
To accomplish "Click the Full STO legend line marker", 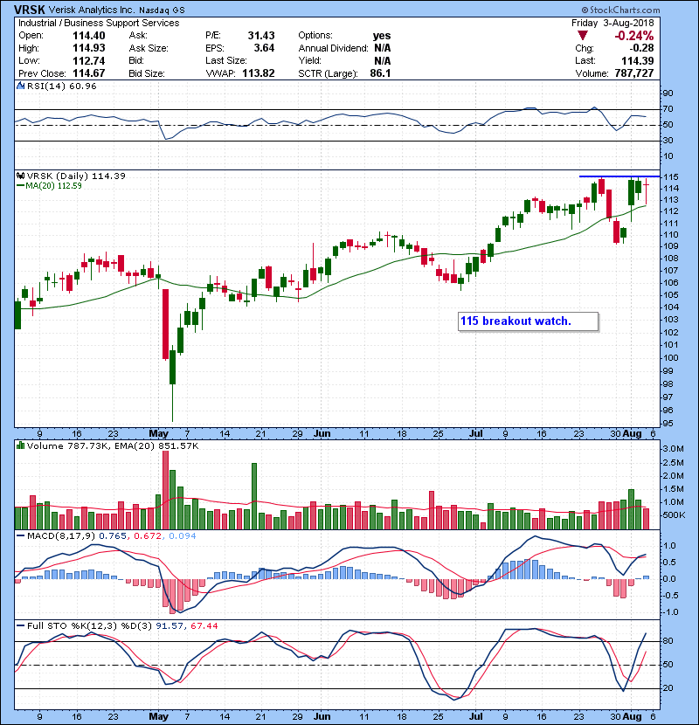I will 20,625.
